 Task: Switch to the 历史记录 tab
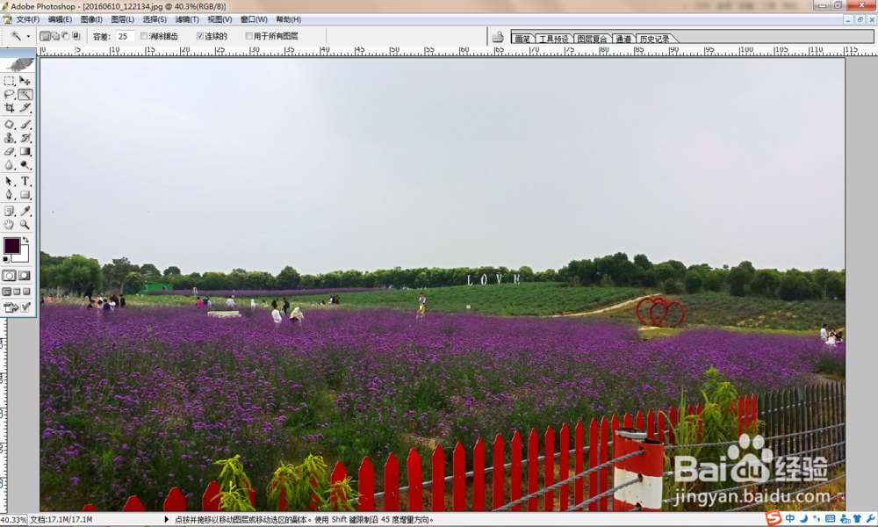click(655, 39)
